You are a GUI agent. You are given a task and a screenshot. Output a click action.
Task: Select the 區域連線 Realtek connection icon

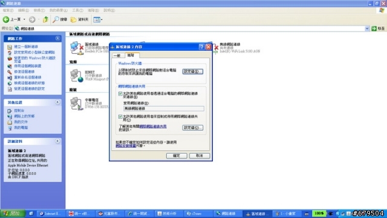point(77,48)
